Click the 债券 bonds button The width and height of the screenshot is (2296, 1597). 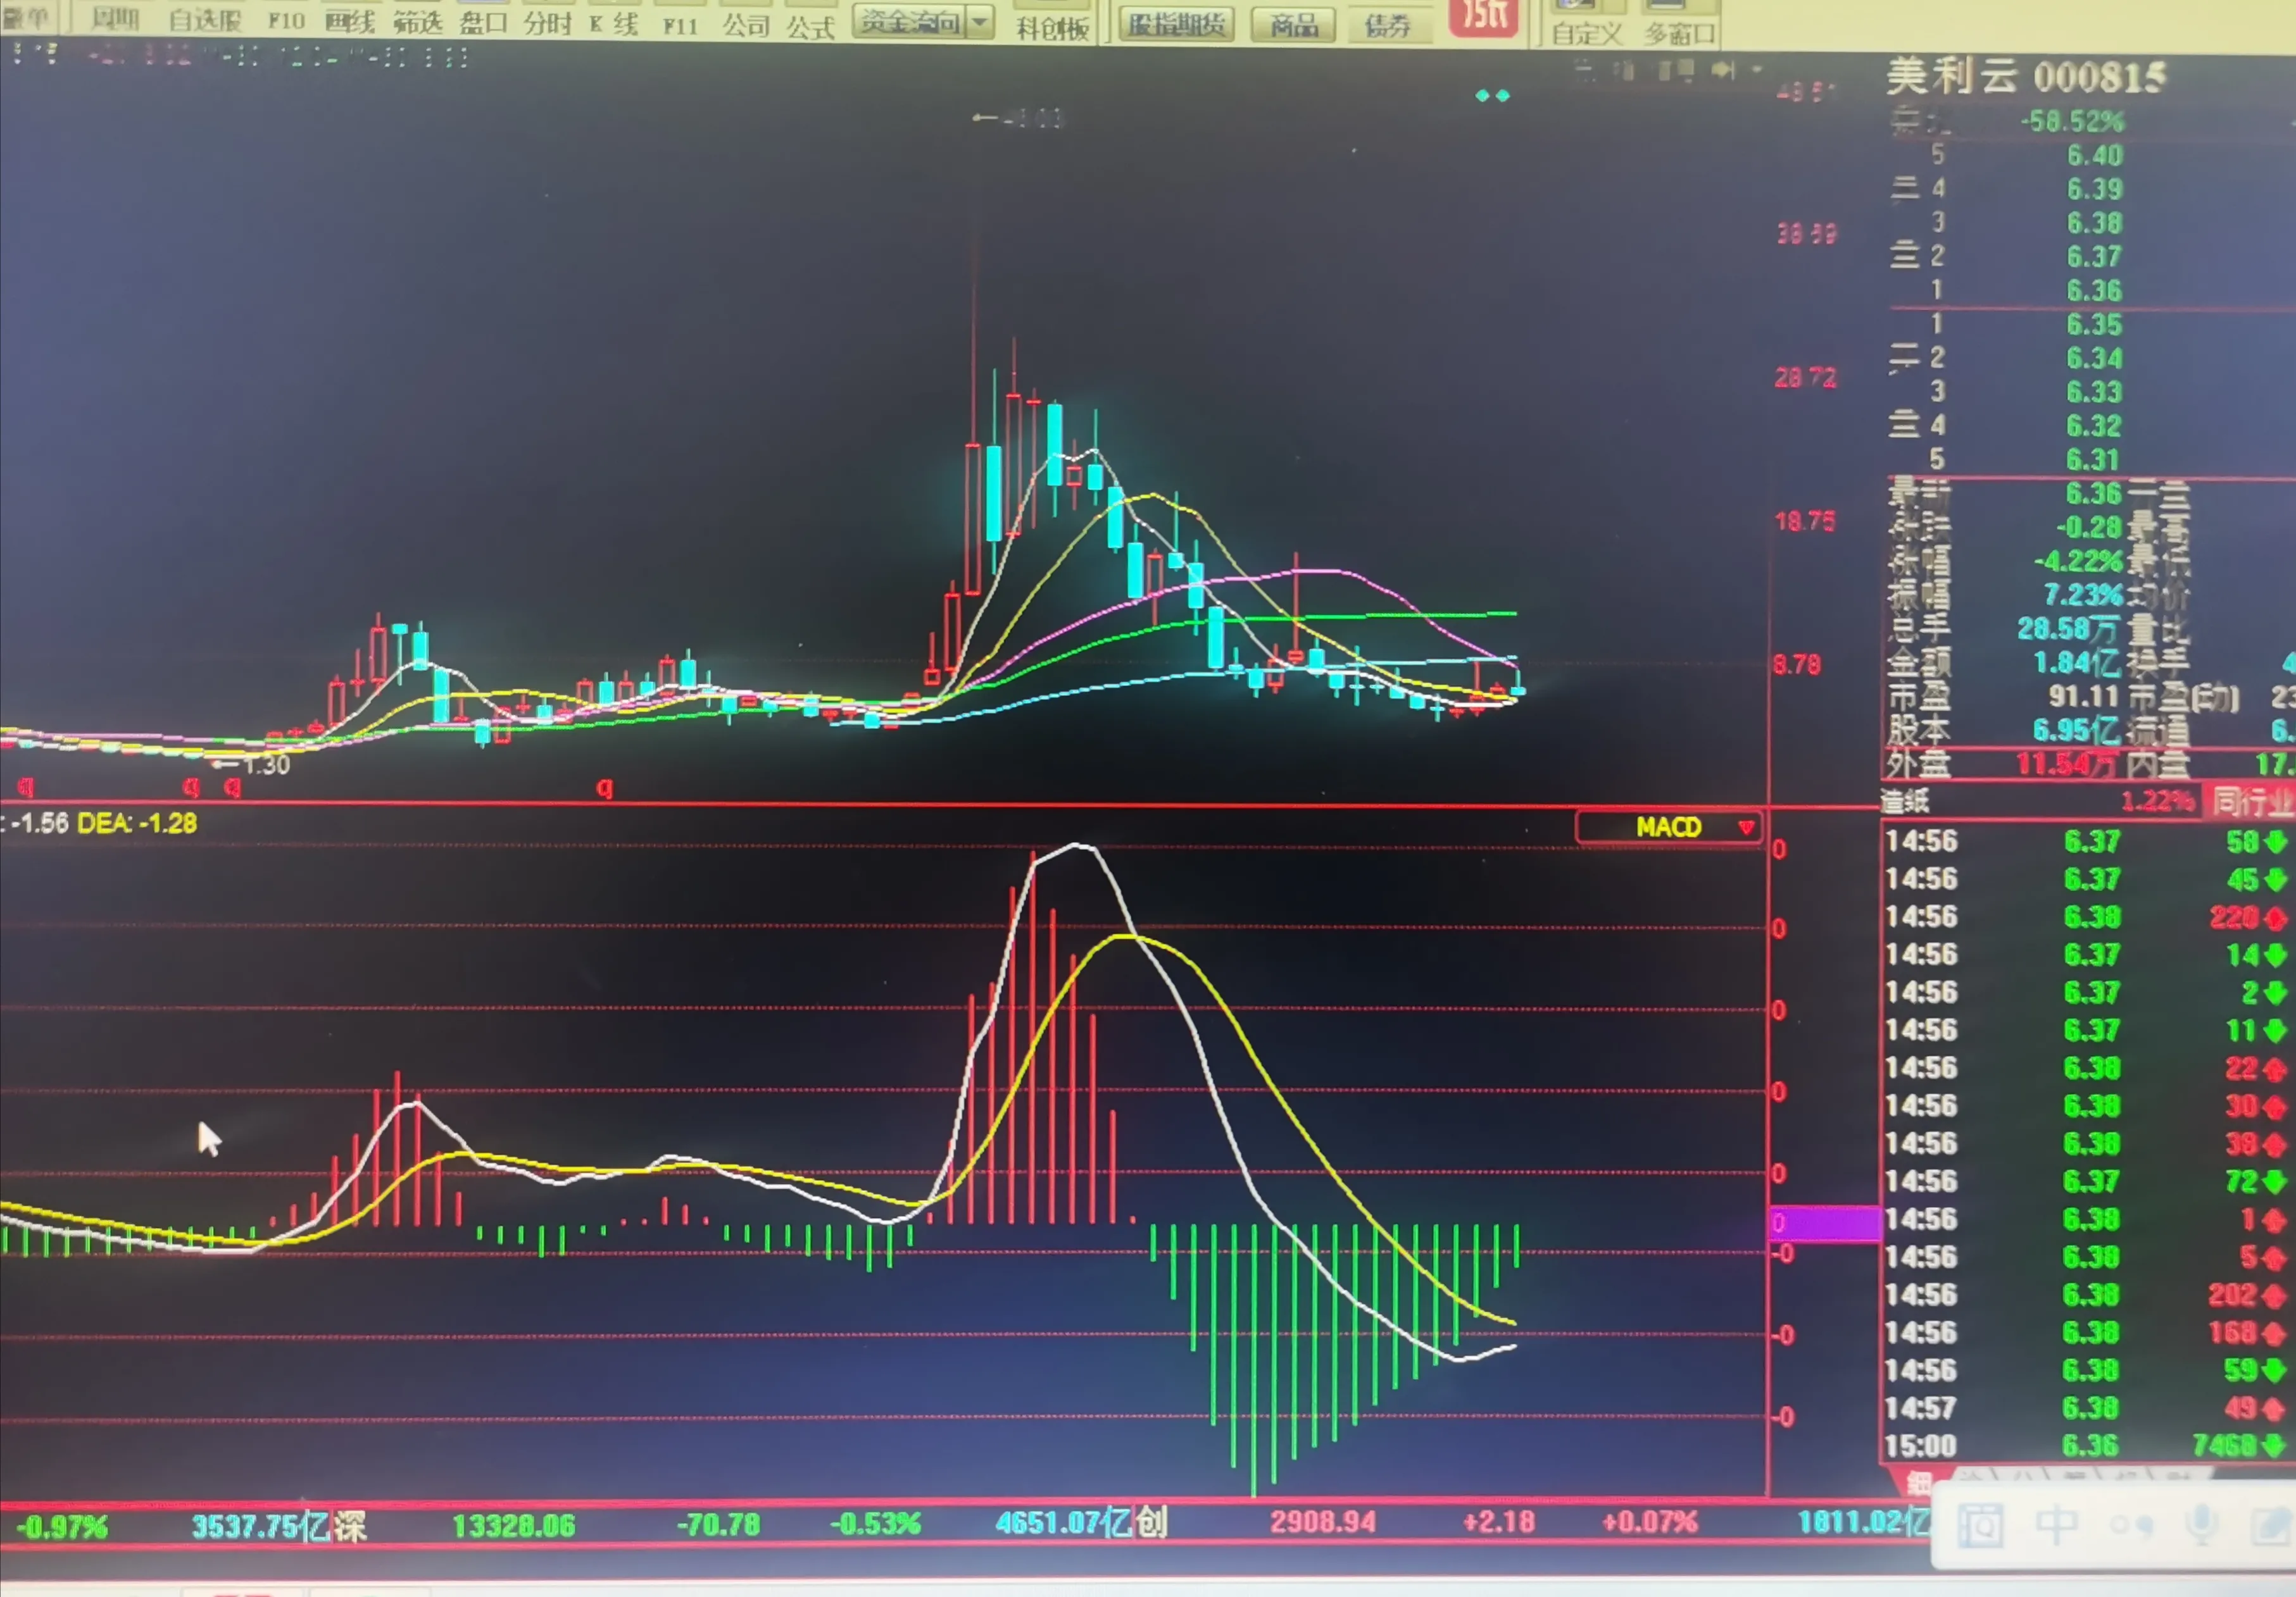[1388, 25]
